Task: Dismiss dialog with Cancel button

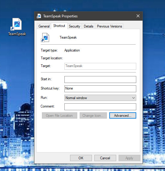Action: tap(105, 158)
